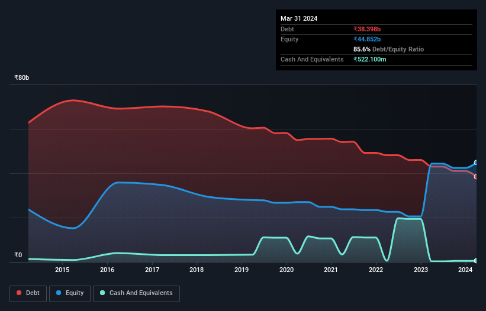Click the ₹44.852b equity value
The height and width of the screenshot is (311, 486).
pos(367,39)
